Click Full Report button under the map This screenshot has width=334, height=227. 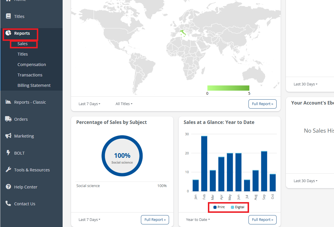point(262,104)
